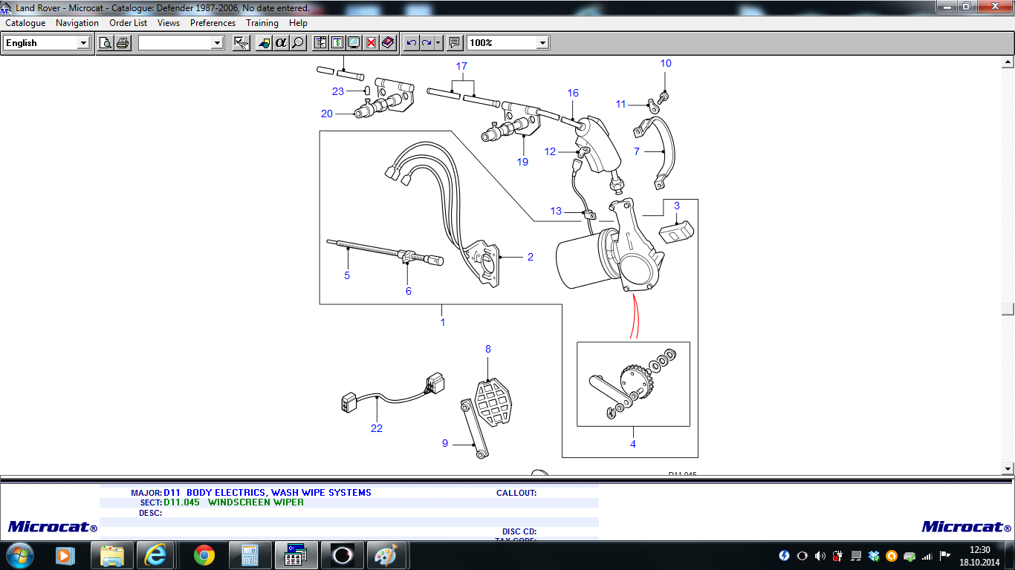Screen dimensions: 1015x570
Task: Open the empty combo box dropdown
Action: [x=217, y=43]
